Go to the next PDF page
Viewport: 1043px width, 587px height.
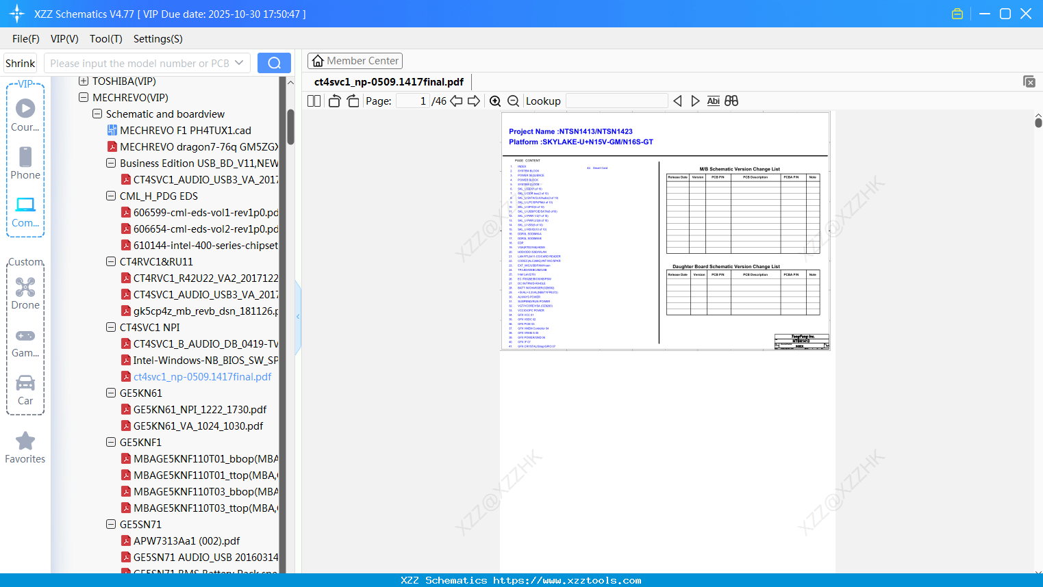click(474, 101)
